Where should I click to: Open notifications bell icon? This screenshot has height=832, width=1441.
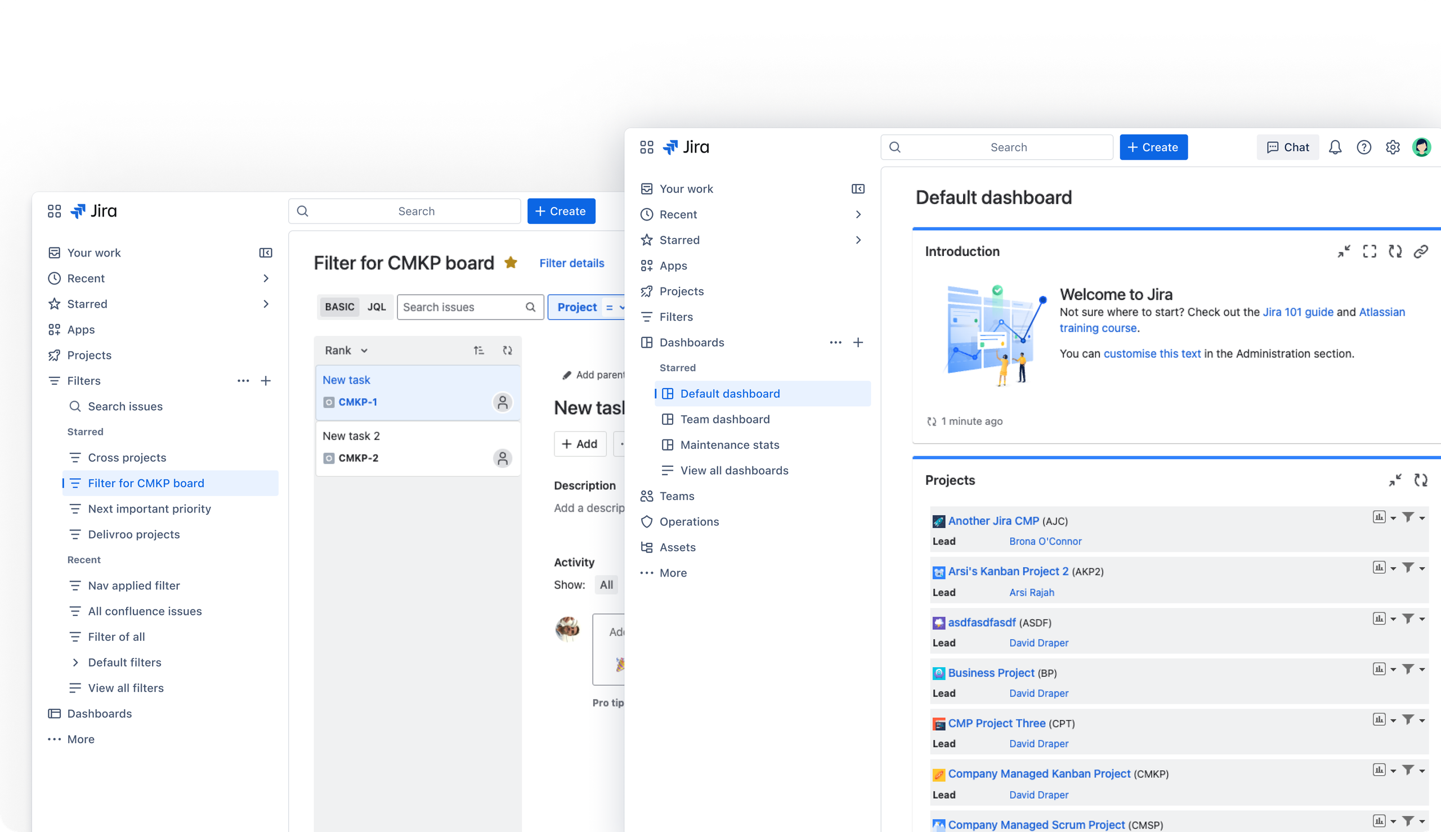[1335, 147]
